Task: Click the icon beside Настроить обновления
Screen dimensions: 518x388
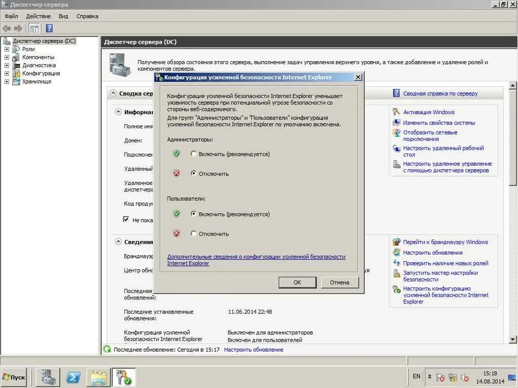Action: (x=396, y=253)
